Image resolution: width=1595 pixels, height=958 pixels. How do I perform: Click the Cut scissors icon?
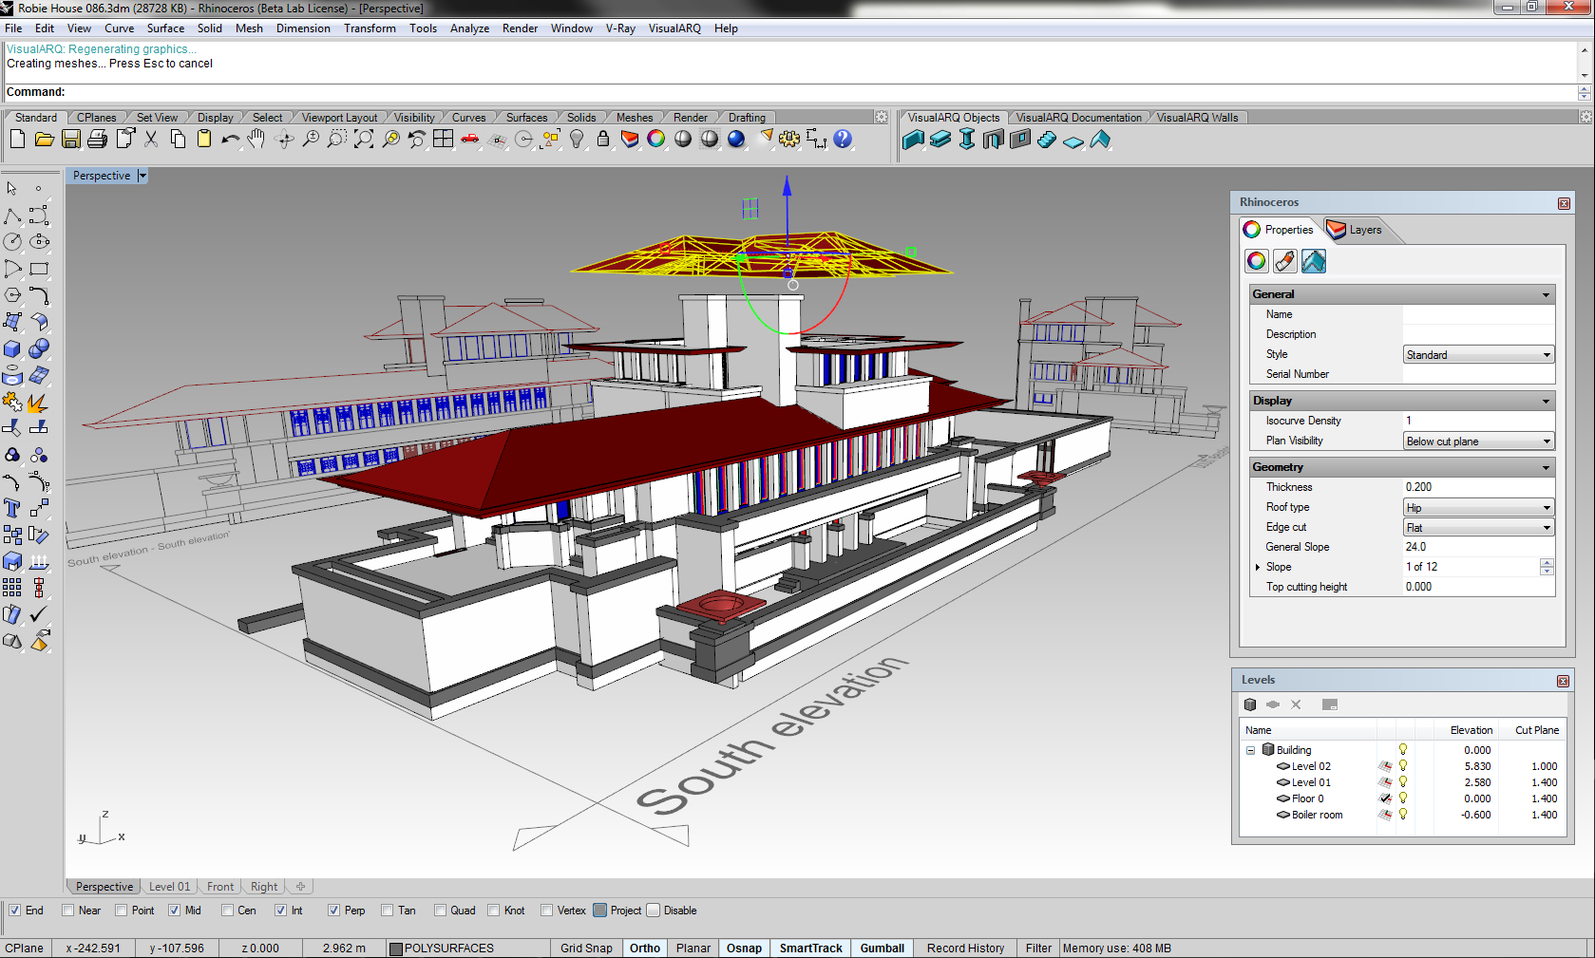(x=151, y=140)
